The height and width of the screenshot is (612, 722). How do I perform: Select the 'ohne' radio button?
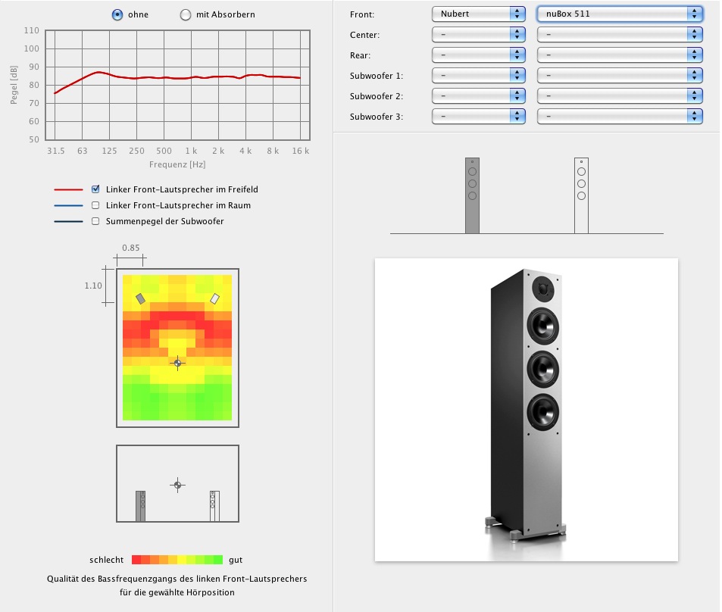click(117, 14)
